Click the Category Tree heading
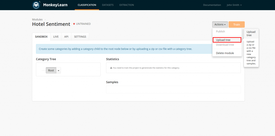 pos(46,59)
